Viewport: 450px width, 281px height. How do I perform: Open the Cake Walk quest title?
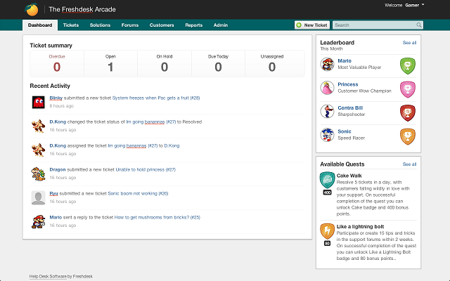[349, 176]
